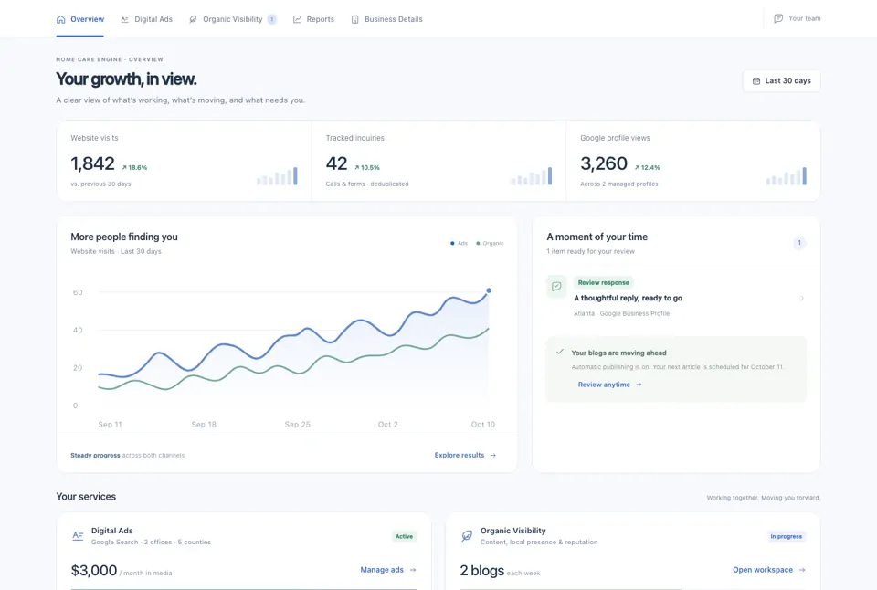Click the Website visits value 1,842
Image resolution: width=877 pixels, height=590 pixels.
pyautogui.click(x=93, y=163)
